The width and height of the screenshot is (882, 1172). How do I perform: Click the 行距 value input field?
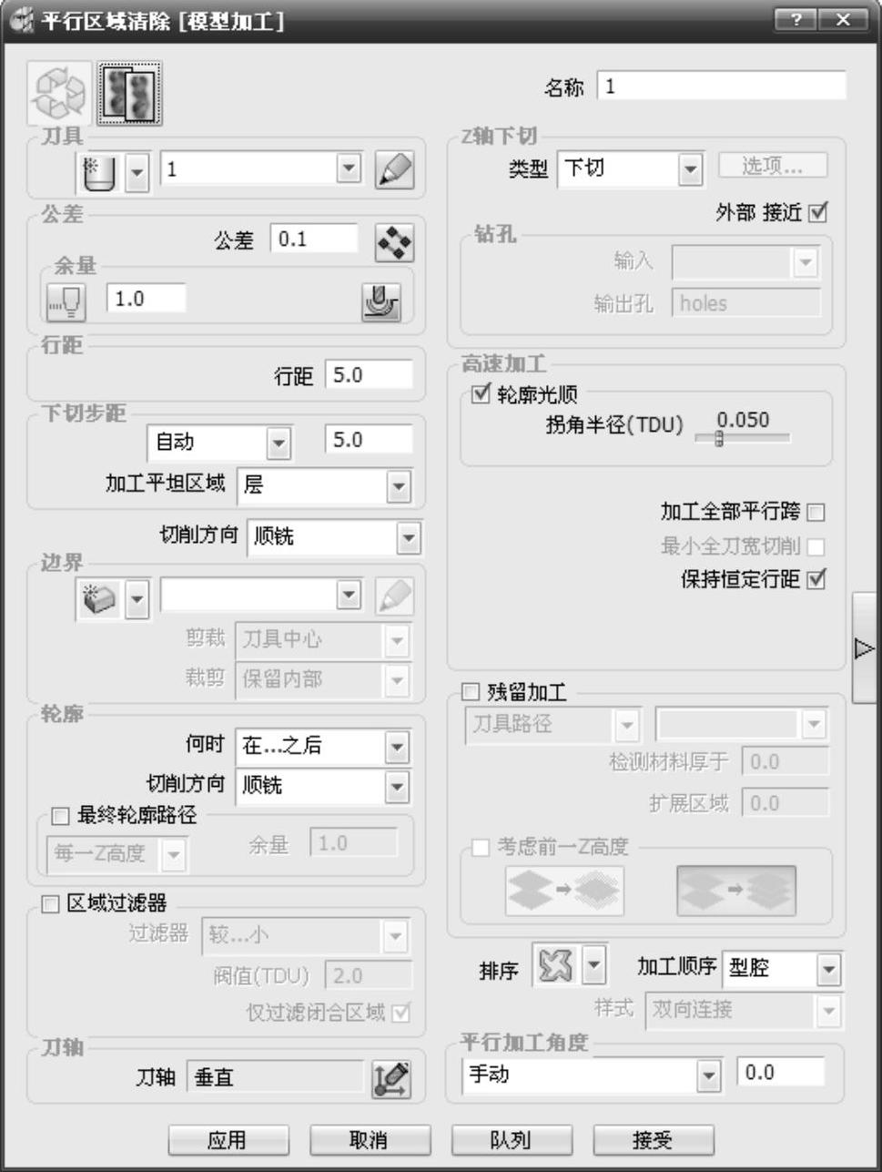[369, 375]
